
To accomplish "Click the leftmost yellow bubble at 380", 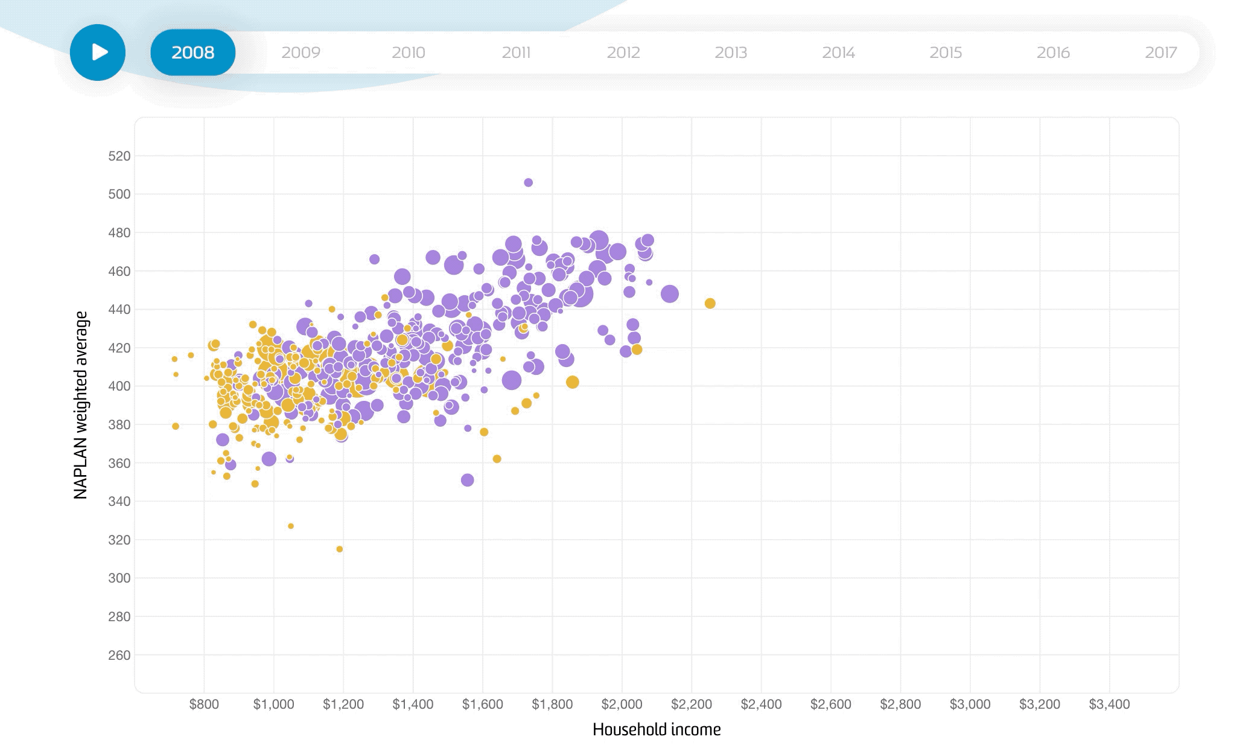I will (x=176, y=426).
